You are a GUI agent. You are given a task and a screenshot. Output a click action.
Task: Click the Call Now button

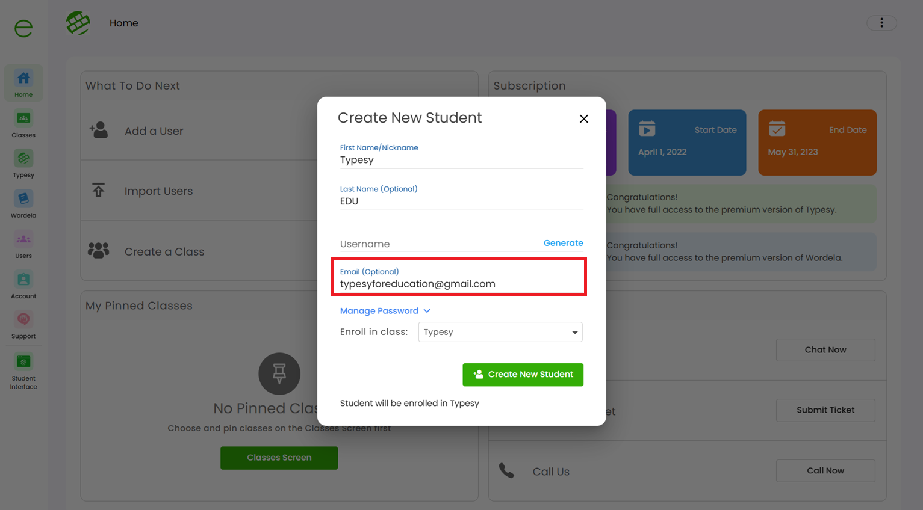point(825,471)
